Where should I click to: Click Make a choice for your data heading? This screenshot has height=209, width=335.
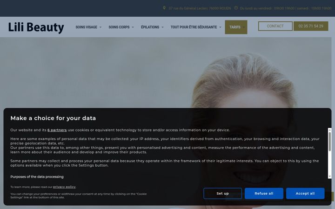[x=53, y=118]
